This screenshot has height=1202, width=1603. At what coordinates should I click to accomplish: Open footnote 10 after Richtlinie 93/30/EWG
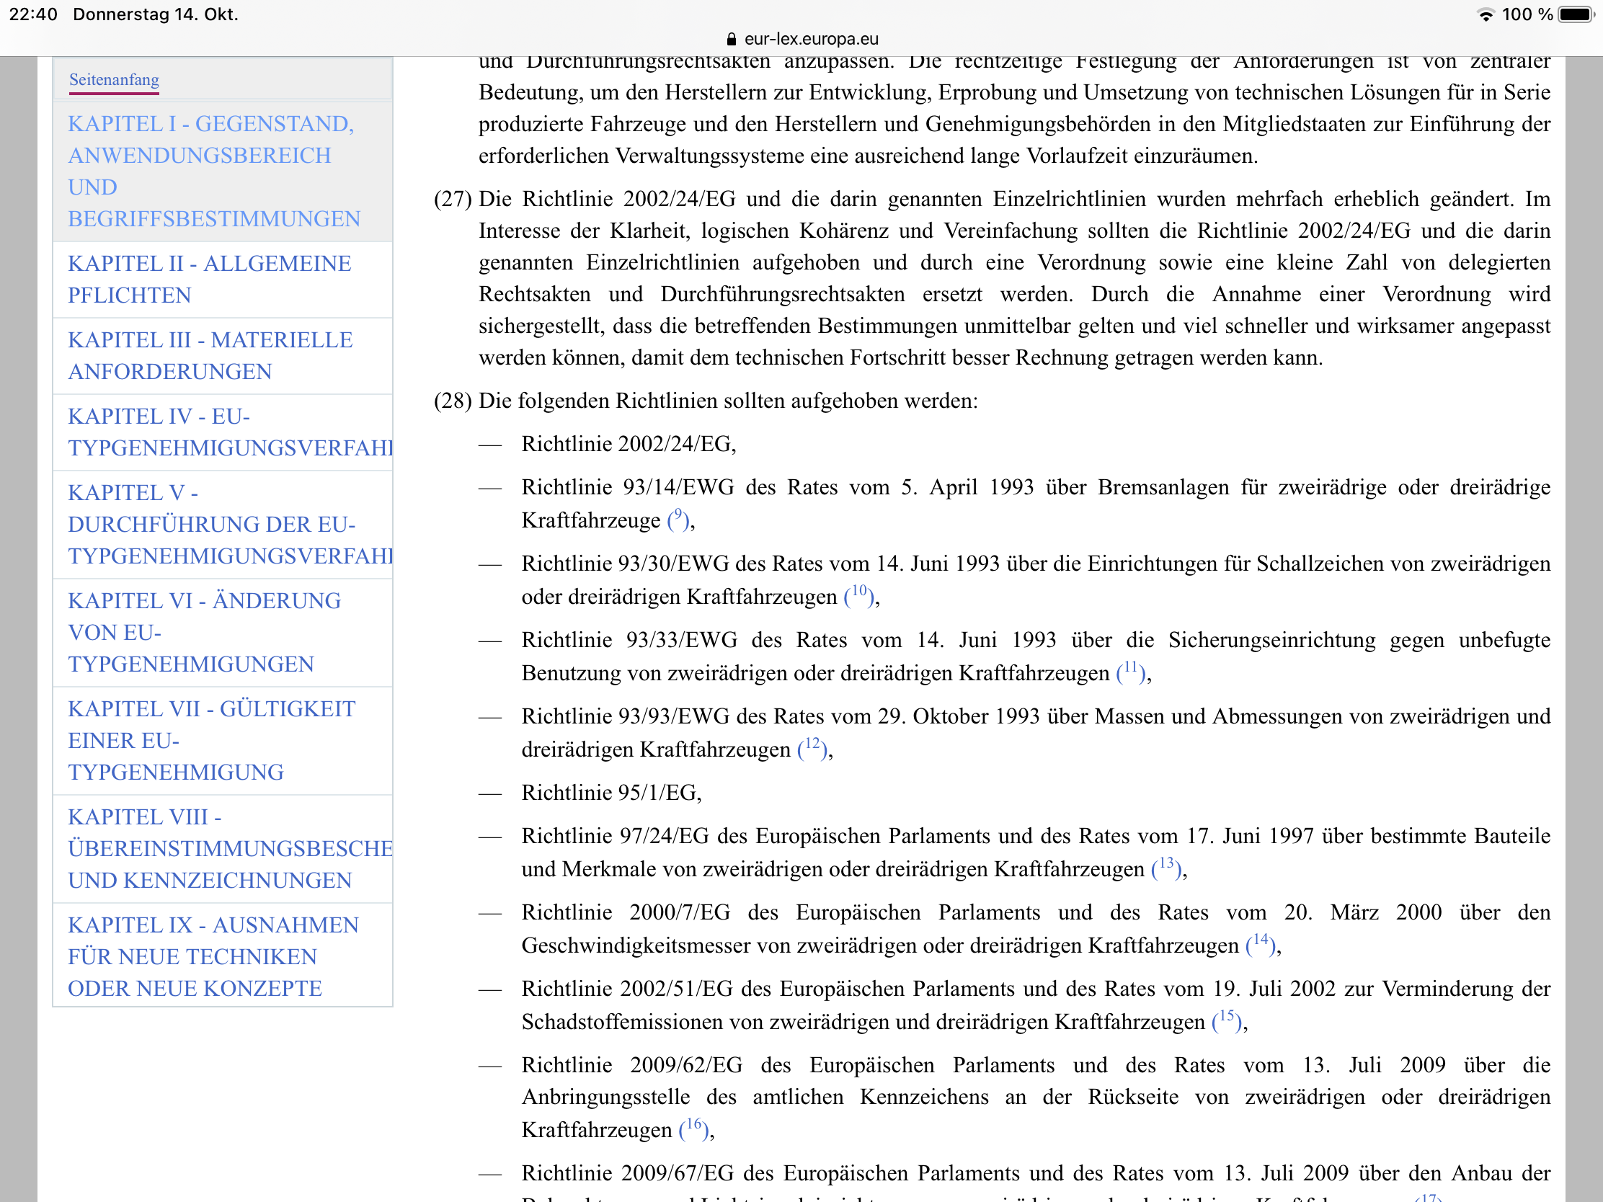click(x=858, y=595)
